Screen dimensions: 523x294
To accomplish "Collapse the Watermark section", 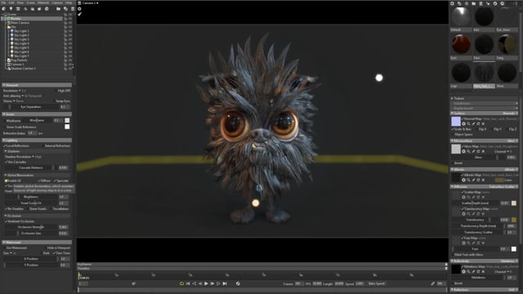I will (38, 243).
